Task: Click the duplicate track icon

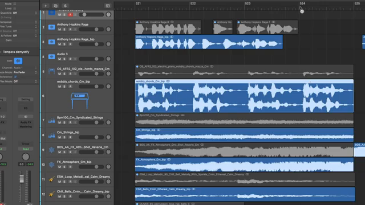Action: (x=55, y=6)
